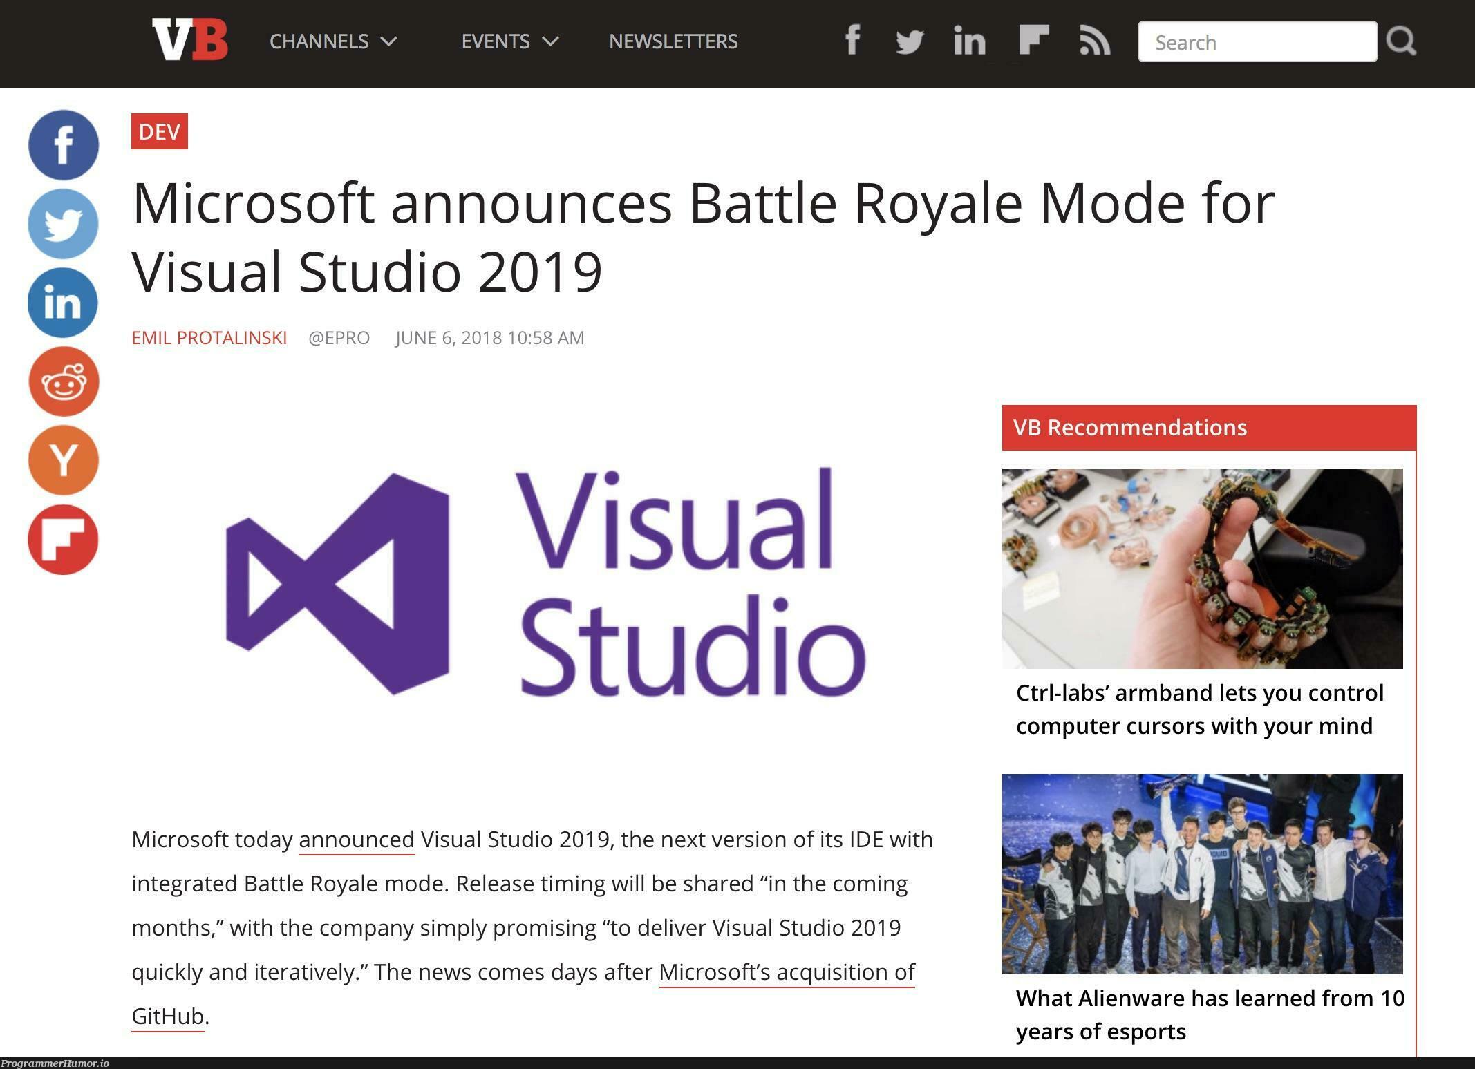
Task: Open 'What Alienware has learned' headline
Action: pyautogui.click(x=1210, y=1014)
